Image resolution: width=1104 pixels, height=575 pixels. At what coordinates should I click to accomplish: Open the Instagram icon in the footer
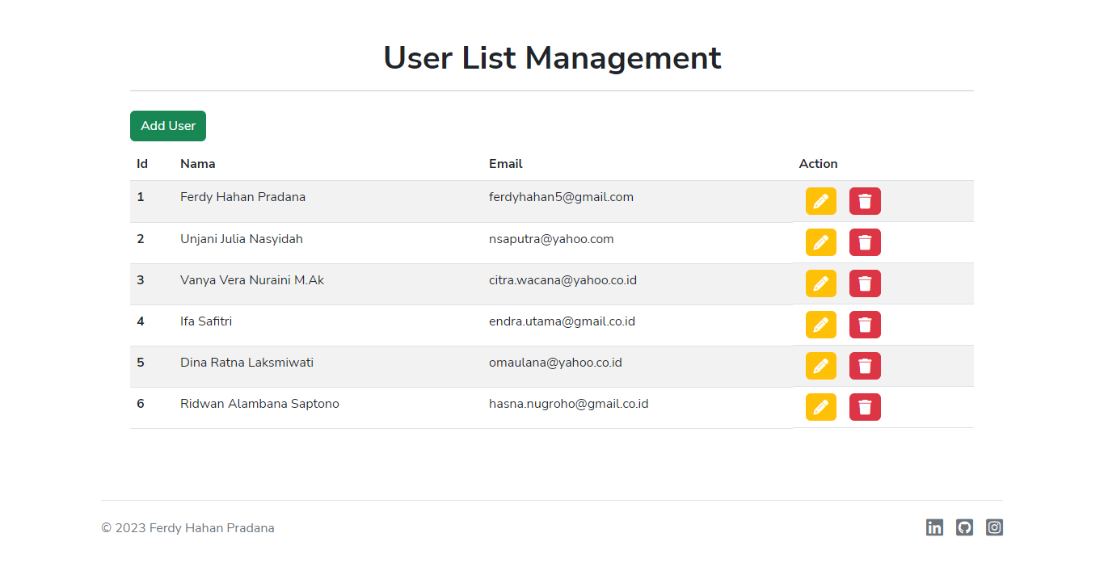click(x=994, y=527)
